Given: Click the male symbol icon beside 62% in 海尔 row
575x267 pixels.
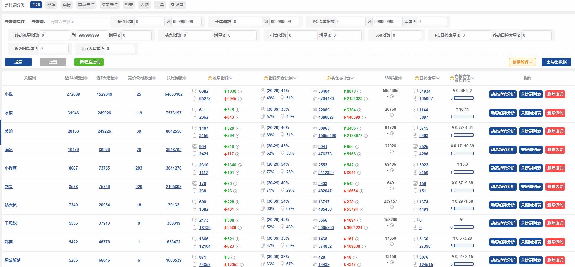Looking at the screenshot, I should point(263,153).
